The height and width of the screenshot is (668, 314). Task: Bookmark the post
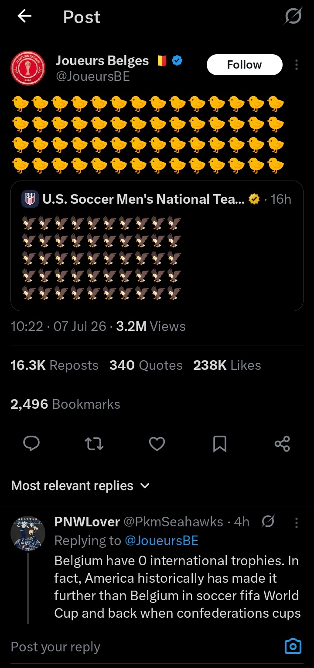point(219,444)
